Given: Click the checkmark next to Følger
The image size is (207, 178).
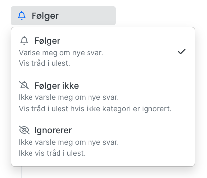Looking at the screenshot, I should pyautogui.click(x=181, y=51).
